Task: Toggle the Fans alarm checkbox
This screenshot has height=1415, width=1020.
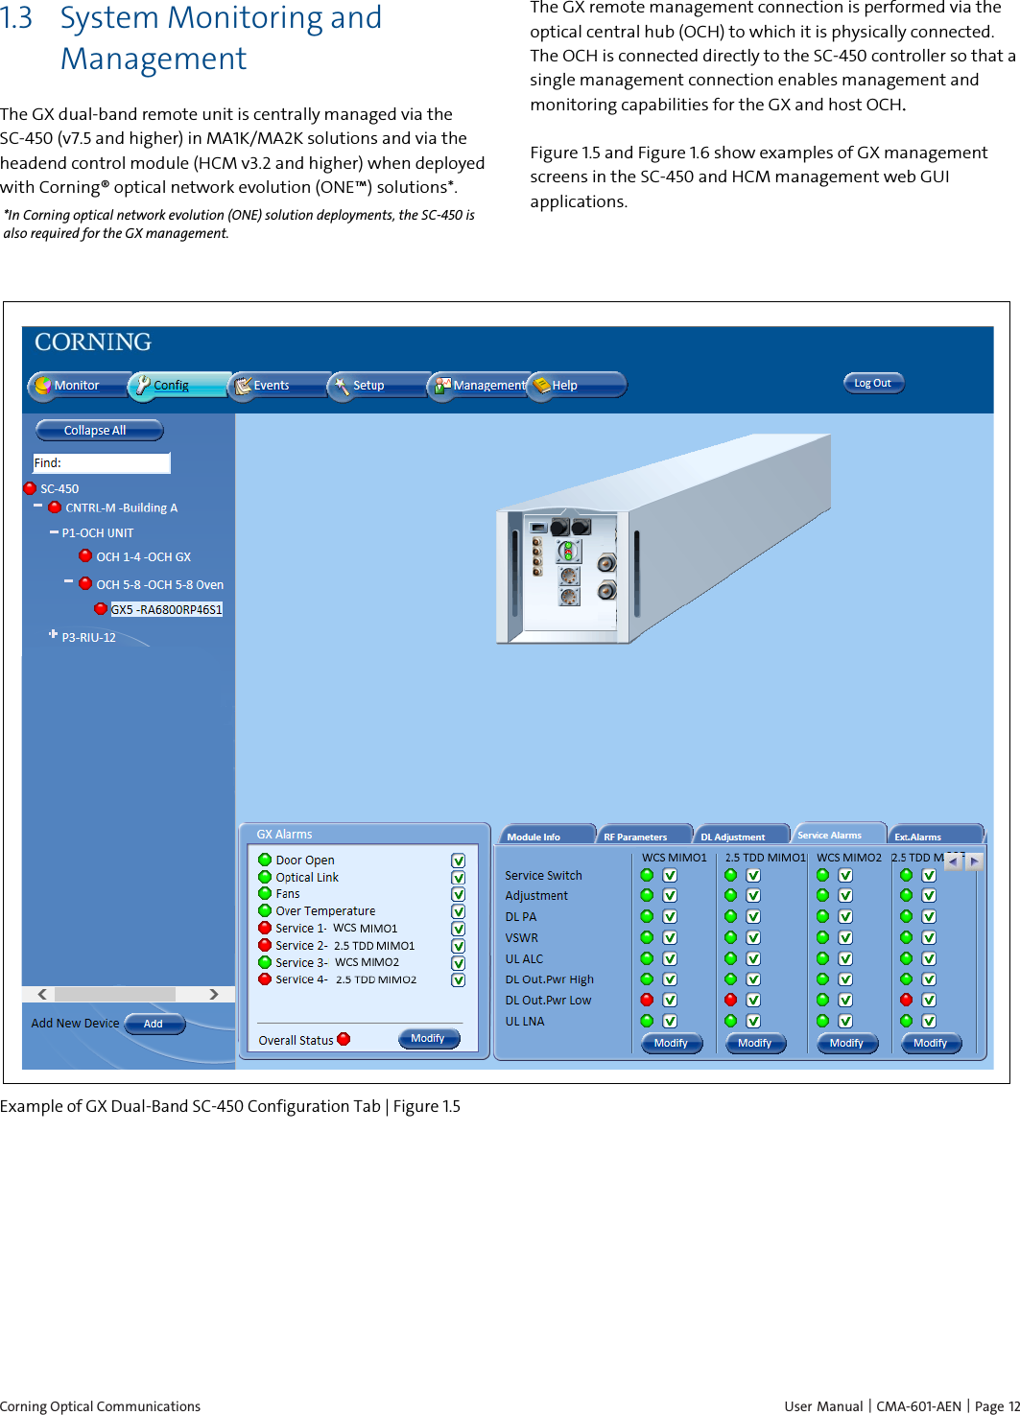Action: 459,894
